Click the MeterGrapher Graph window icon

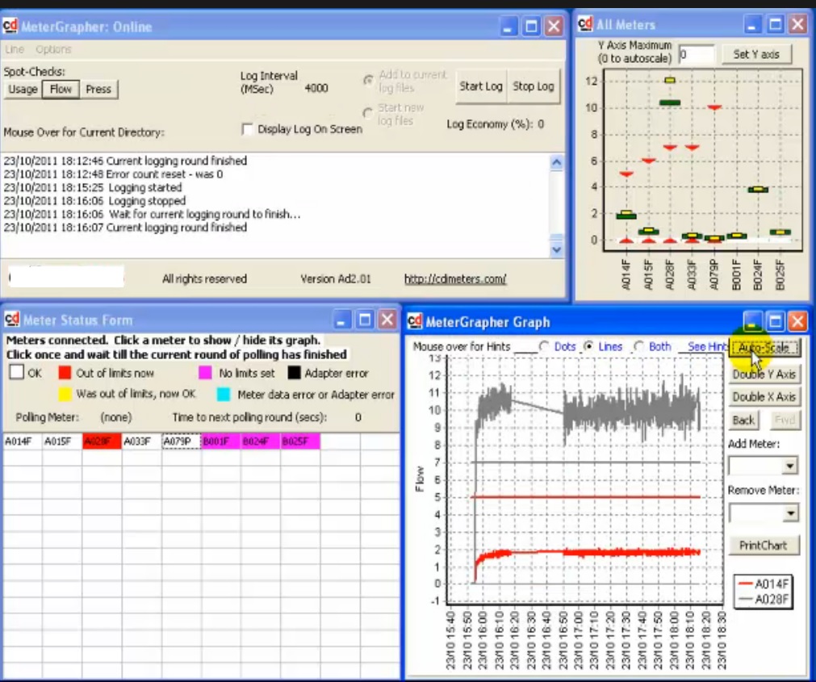point(415,322)
